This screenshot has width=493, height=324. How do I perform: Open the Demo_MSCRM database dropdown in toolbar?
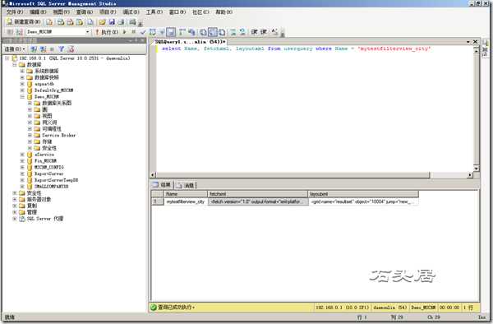click(88, 32)
